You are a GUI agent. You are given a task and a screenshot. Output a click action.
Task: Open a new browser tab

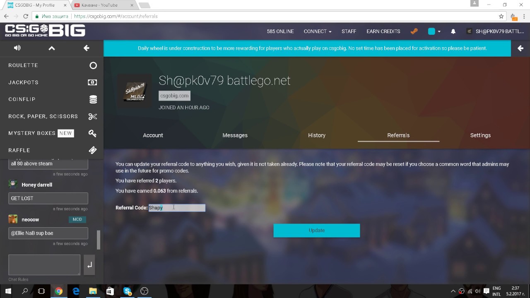click(x=144, y=5)
